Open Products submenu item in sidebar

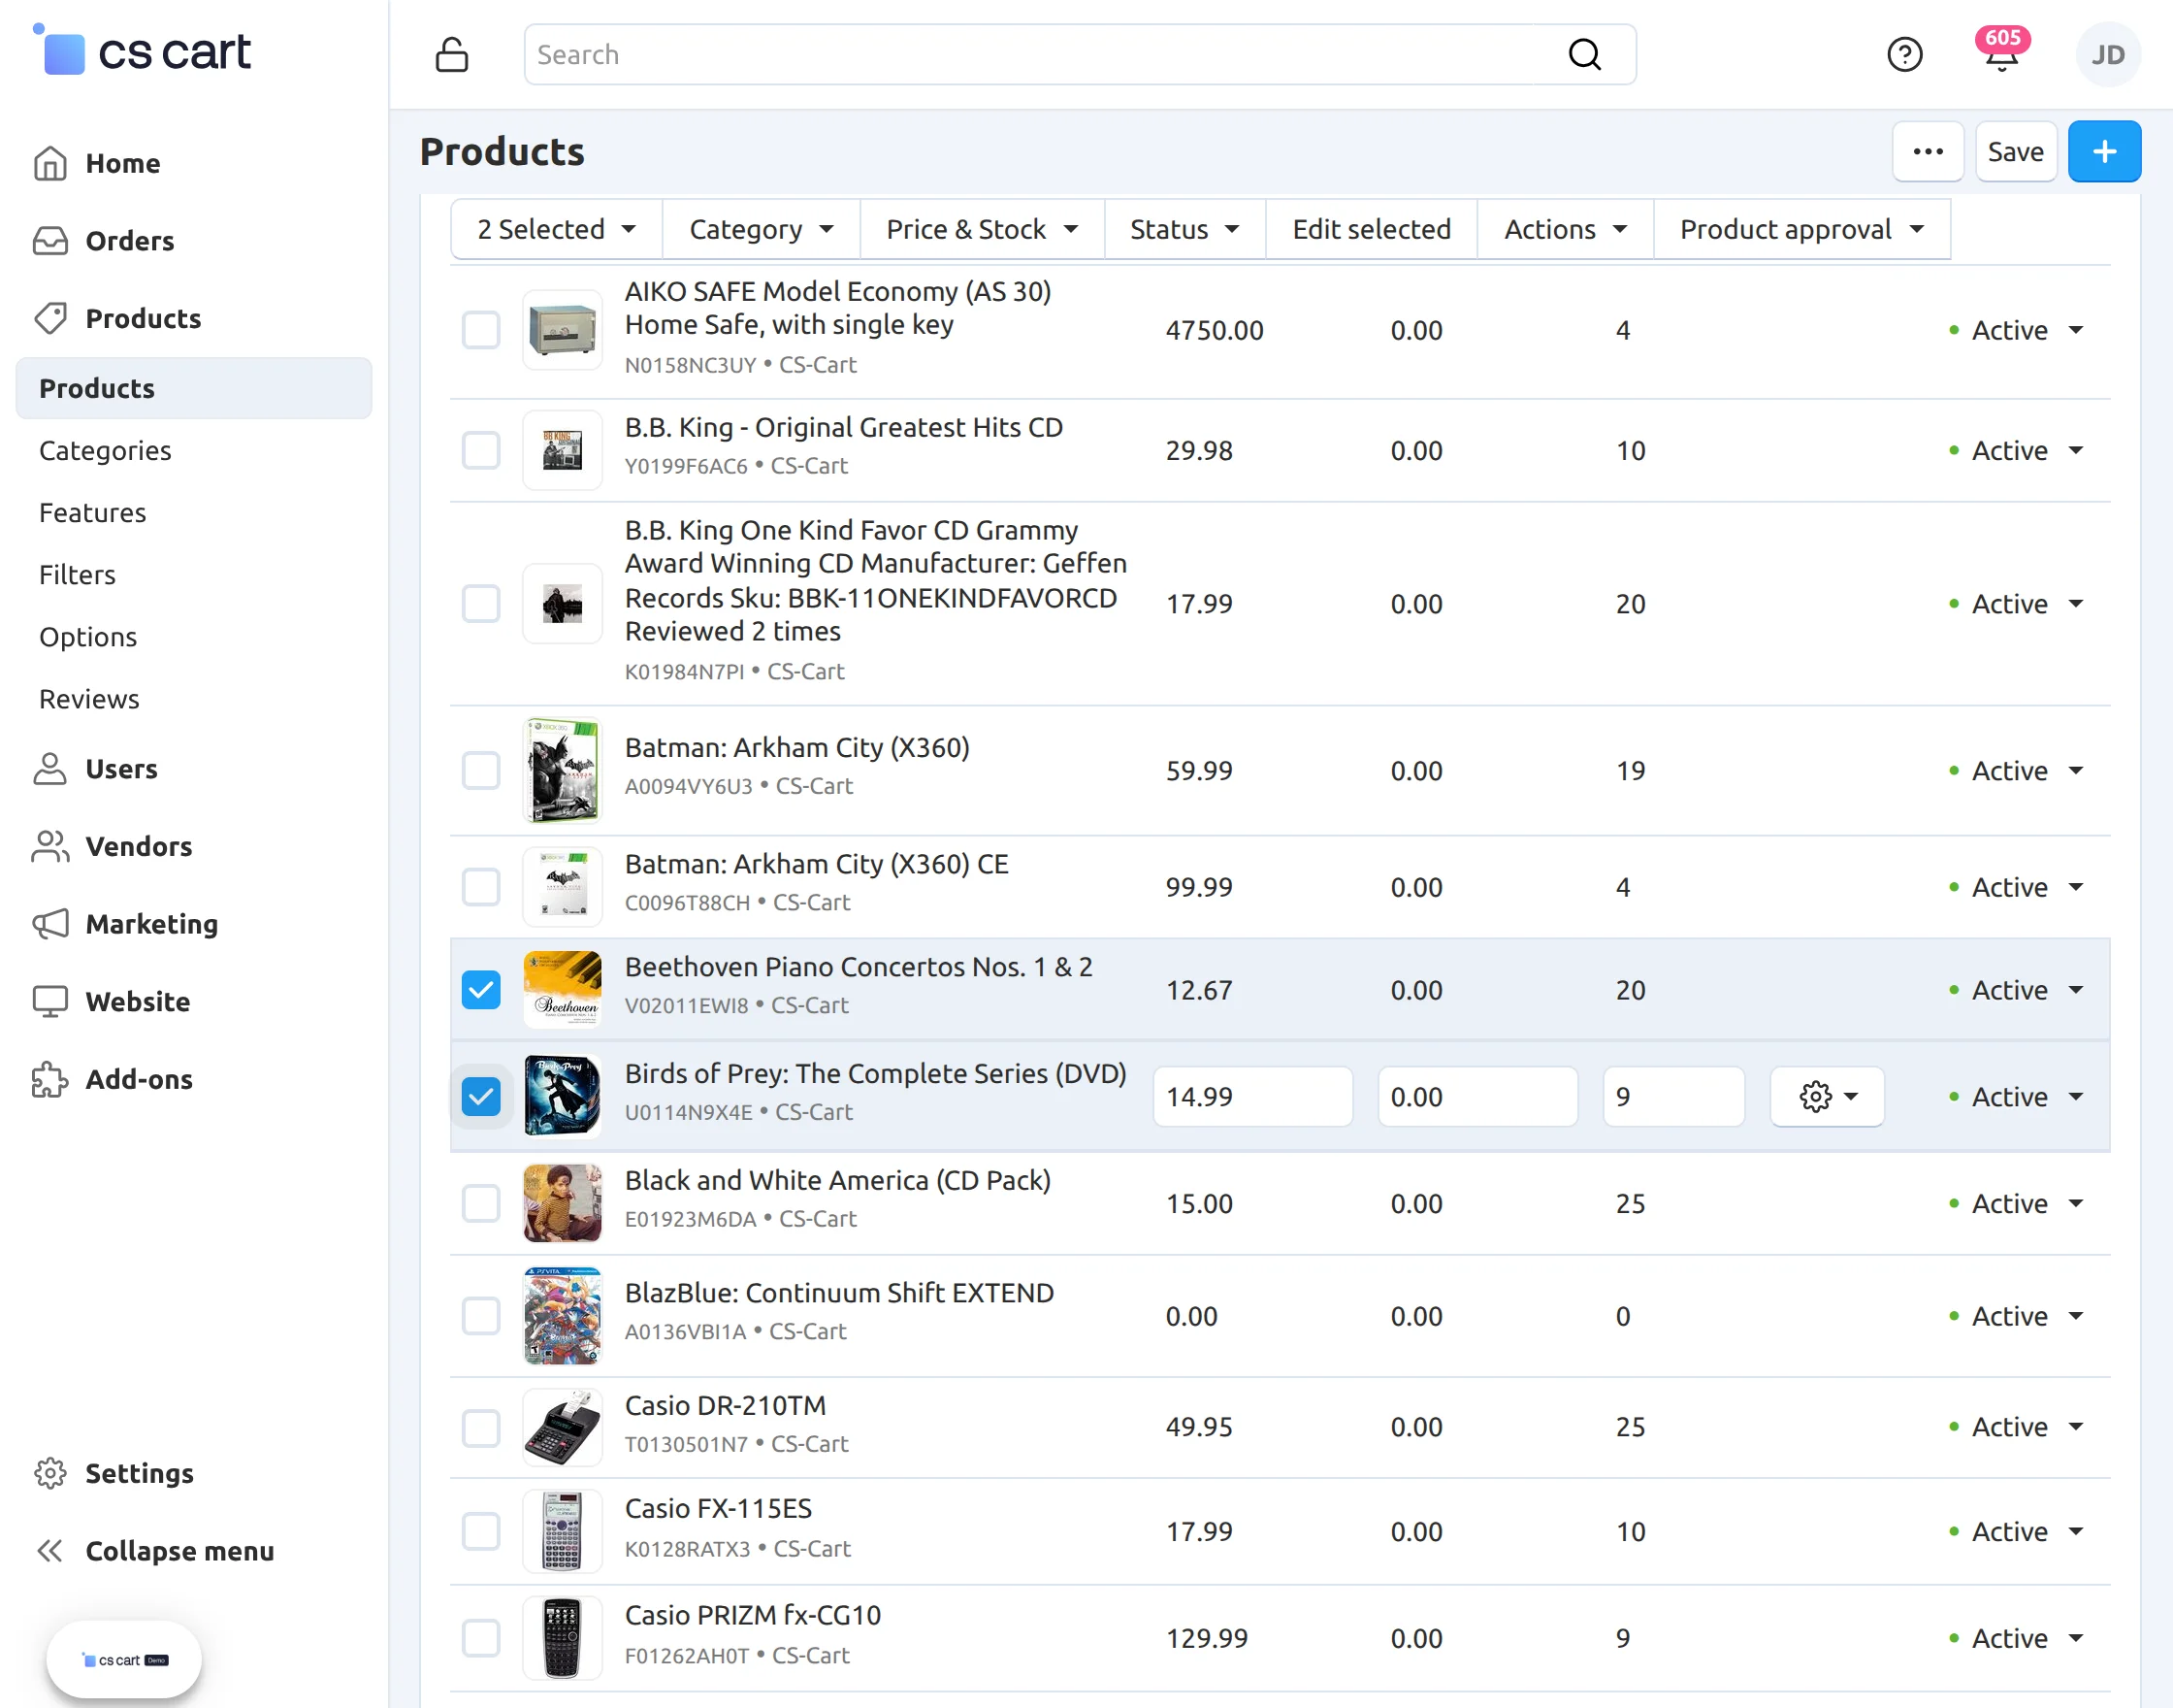pyautogui.click(x=194, y=388)
